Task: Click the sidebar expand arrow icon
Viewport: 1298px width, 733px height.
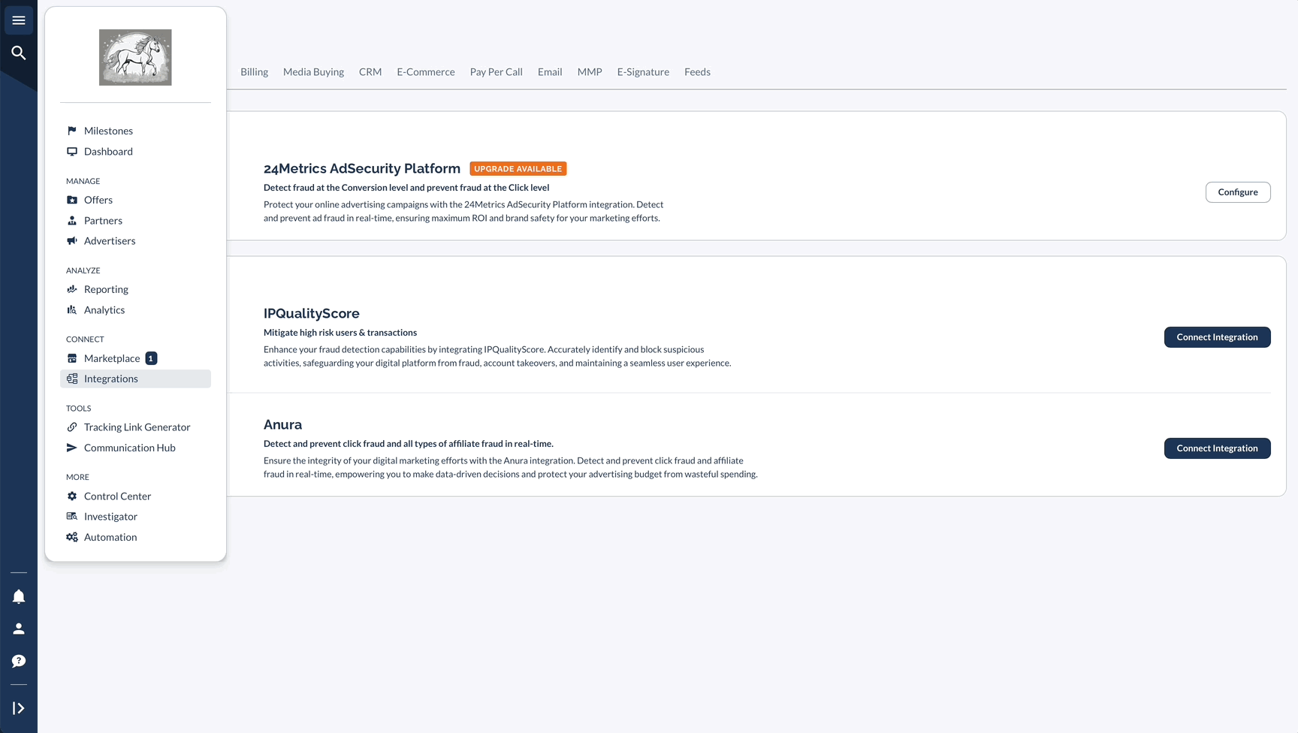Action: pyautogui.click(x=19, y=708)
